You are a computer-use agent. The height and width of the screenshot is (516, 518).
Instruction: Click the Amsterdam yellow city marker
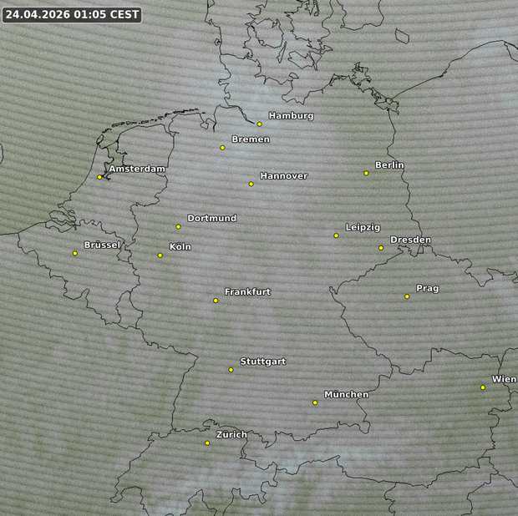point(99,177)
